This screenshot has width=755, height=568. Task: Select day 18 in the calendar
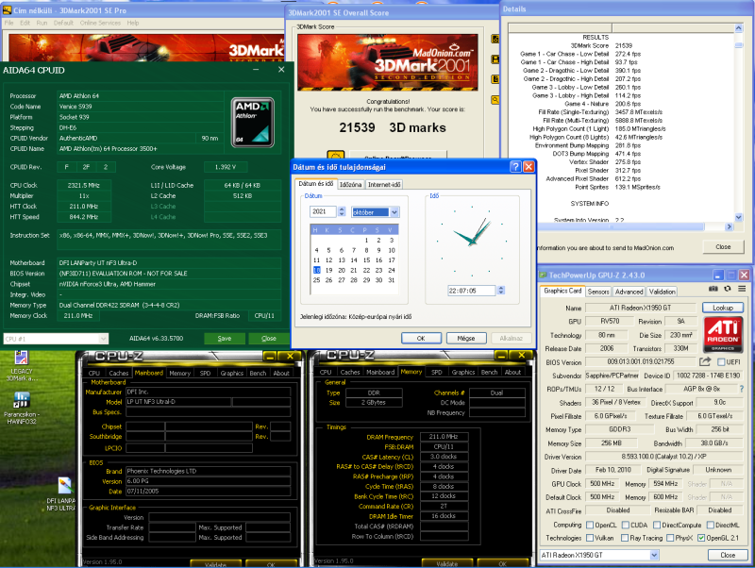tap(316, 270)
